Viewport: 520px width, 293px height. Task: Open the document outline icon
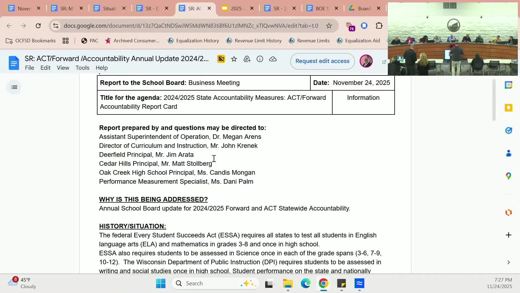(14, 87)
